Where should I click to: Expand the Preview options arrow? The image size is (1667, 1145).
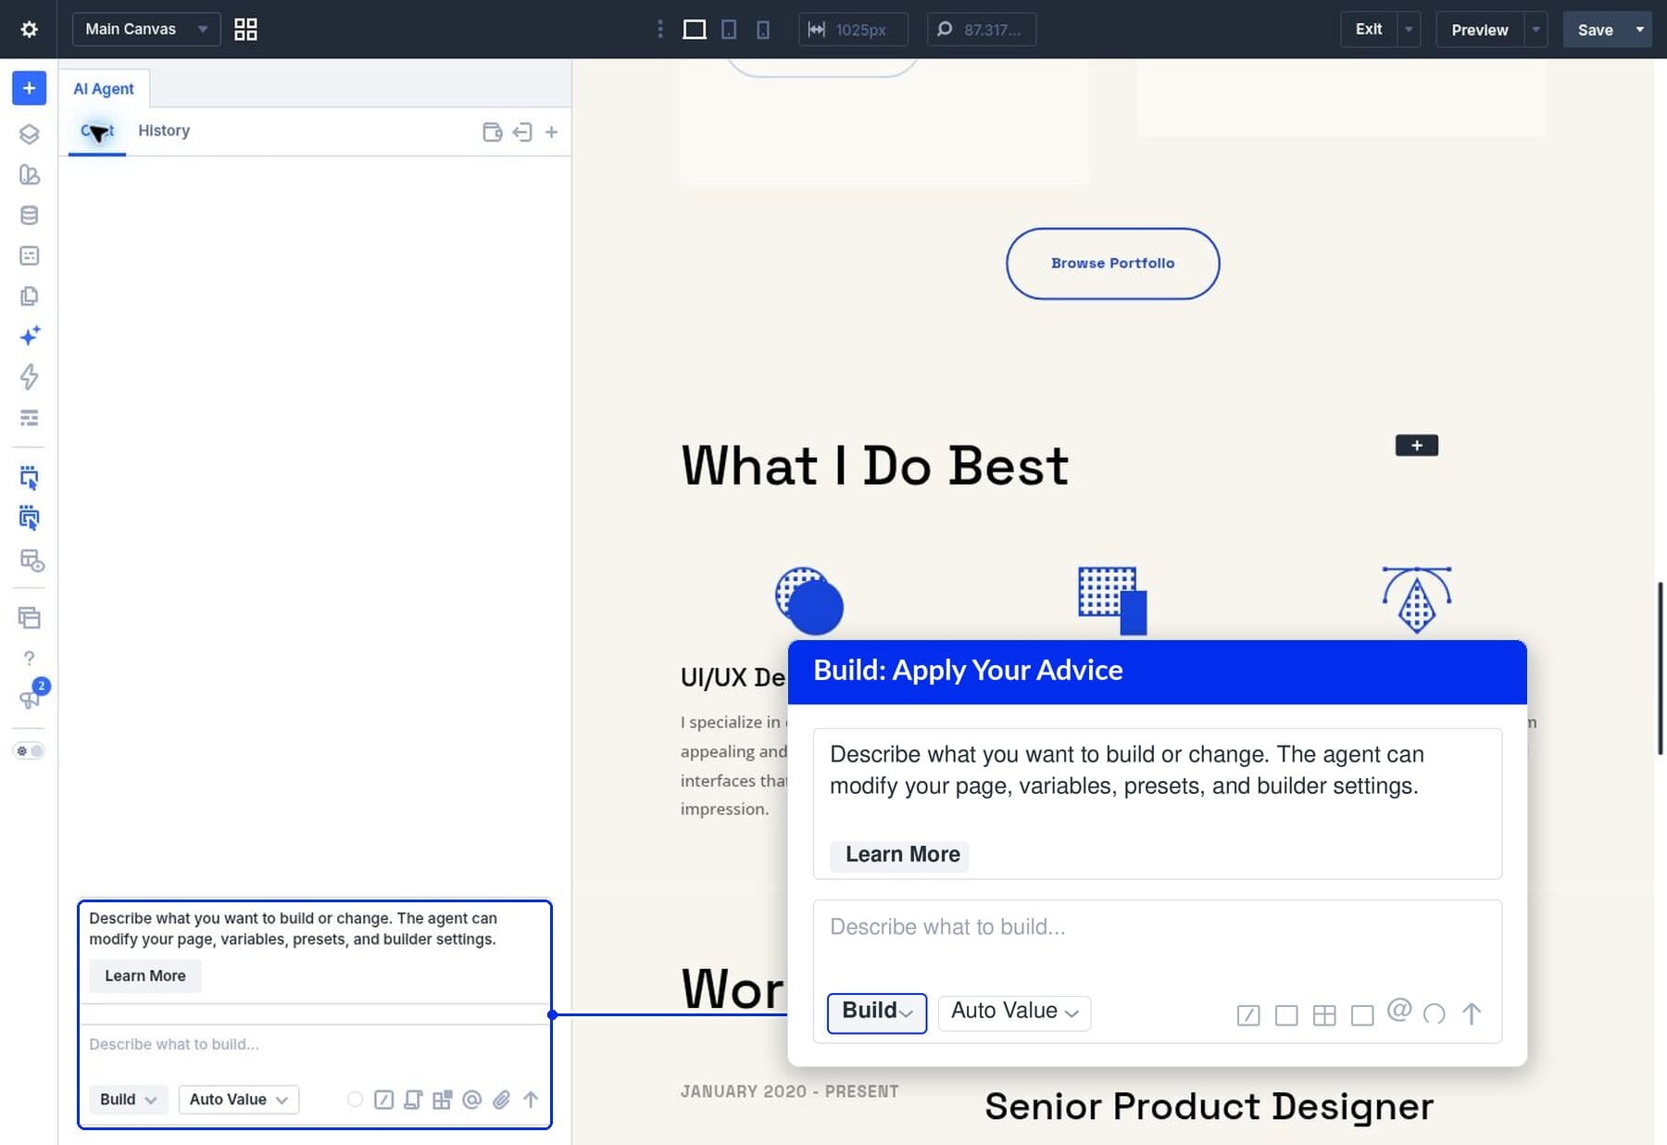pyautogui.click(x=1535, y=30)
